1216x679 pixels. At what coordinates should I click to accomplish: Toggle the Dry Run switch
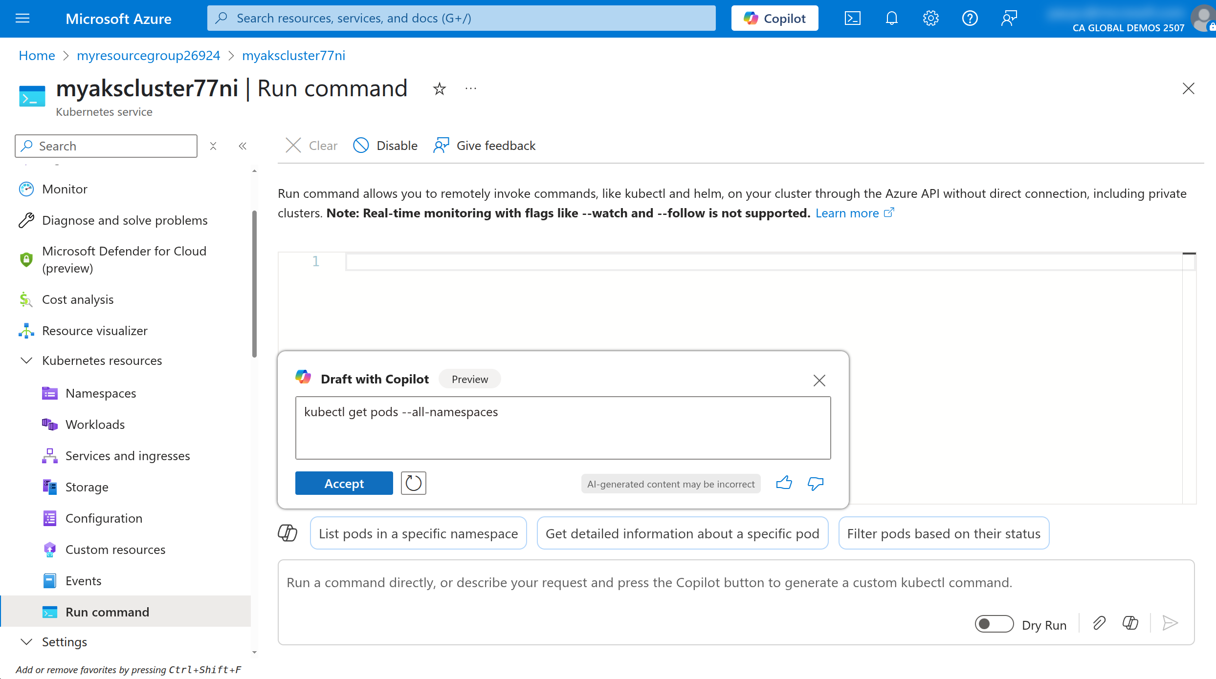pos(994,624)
